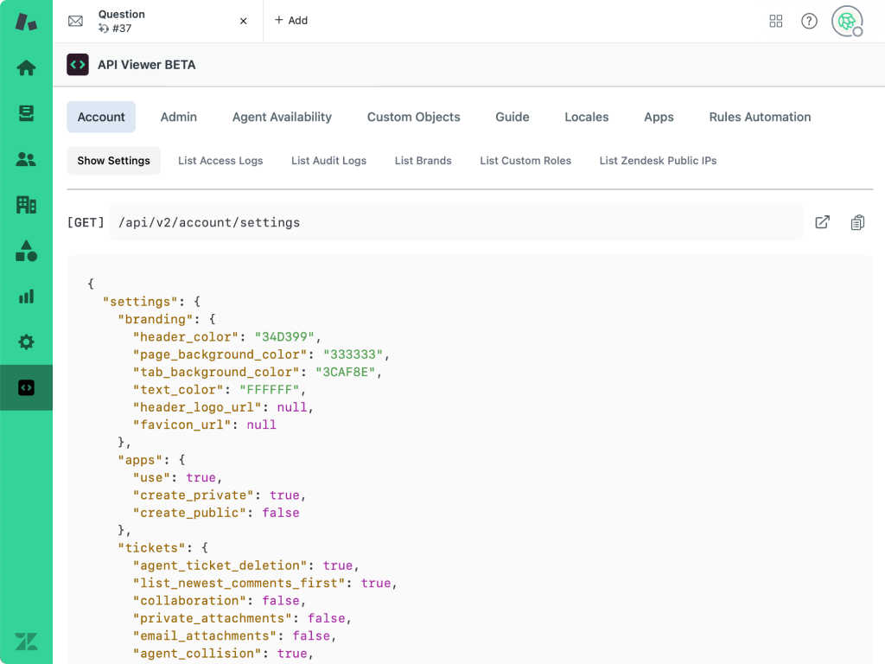
Task: Open the user profile avatar
Action: [846, 21]
